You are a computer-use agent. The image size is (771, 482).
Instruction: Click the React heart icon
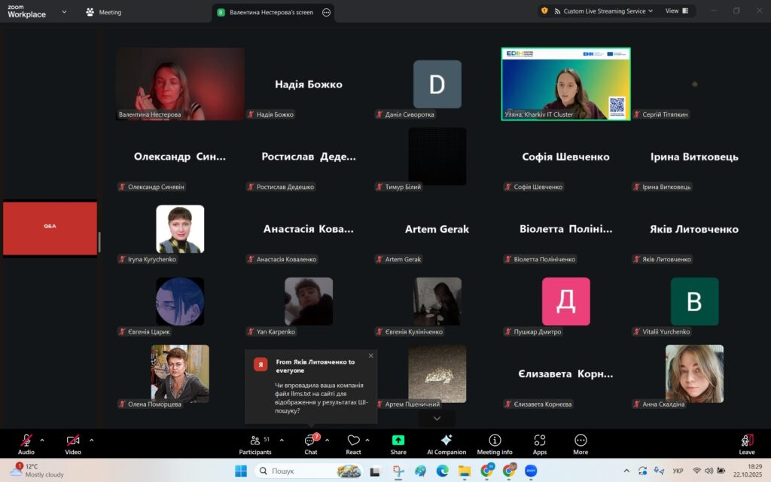pyautogui.click(x=354, y=443)
